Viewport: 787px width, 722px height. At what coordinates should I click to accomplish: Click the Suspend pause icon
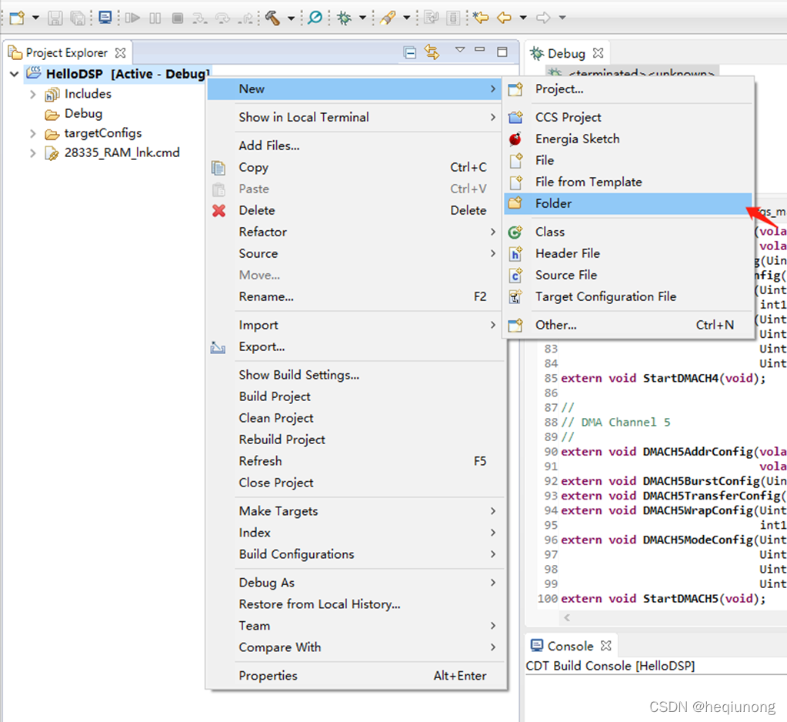pos(155,18)
